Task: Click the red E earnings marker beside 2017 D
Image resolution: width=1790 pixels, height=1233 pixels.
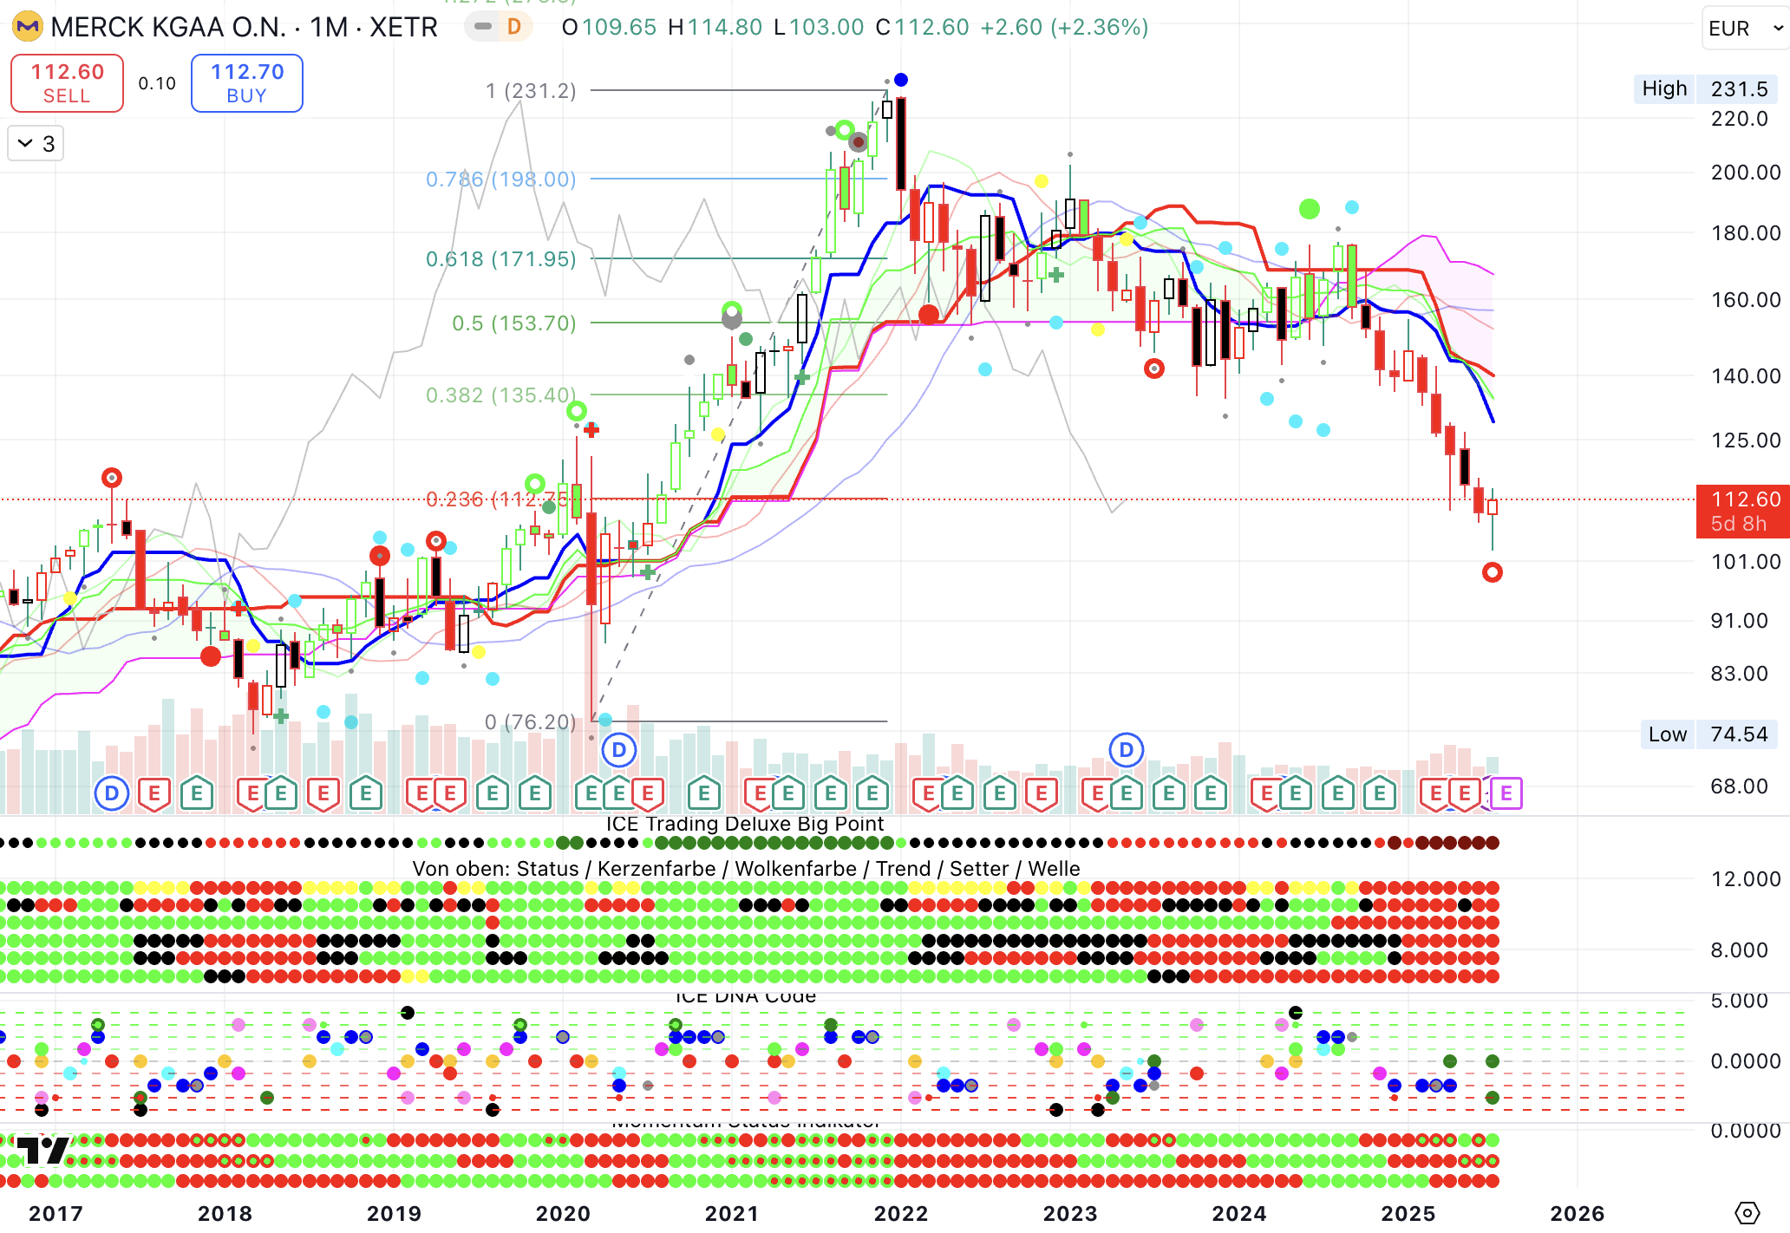Action: 154,793
